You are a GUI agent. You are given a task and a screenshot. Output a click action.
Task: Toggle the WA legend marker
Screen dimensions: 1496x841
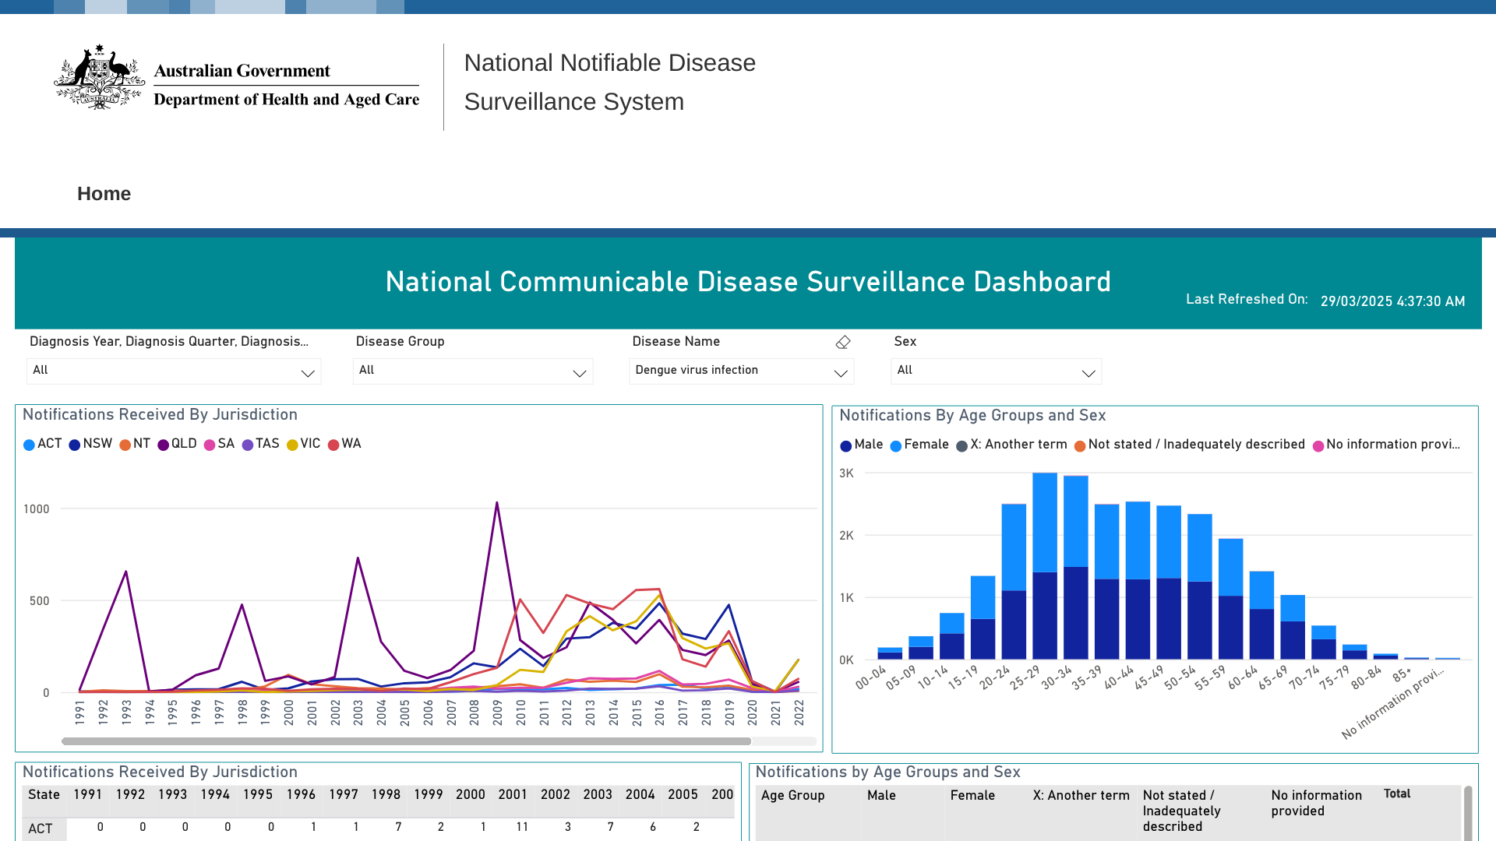[x=333, y=445]
